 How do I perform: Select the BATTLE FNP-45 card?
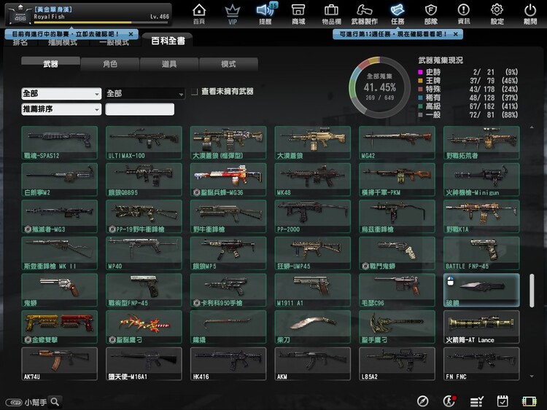tap(481, 253)
